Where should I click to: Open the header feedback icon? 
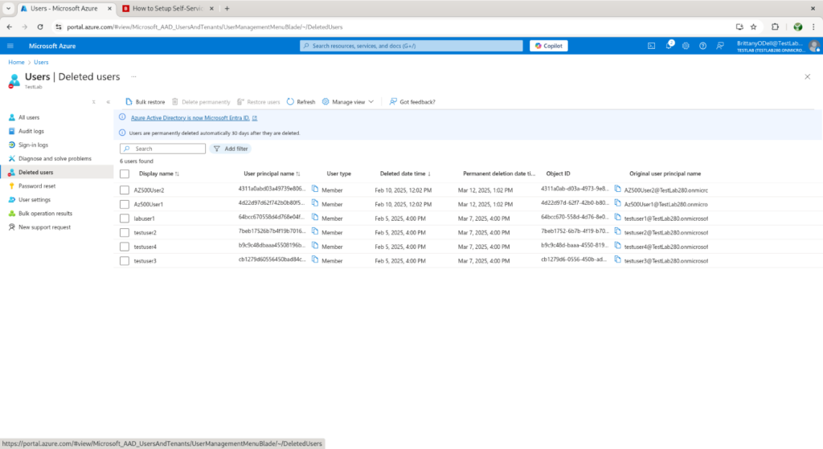[x=720, y=46]
